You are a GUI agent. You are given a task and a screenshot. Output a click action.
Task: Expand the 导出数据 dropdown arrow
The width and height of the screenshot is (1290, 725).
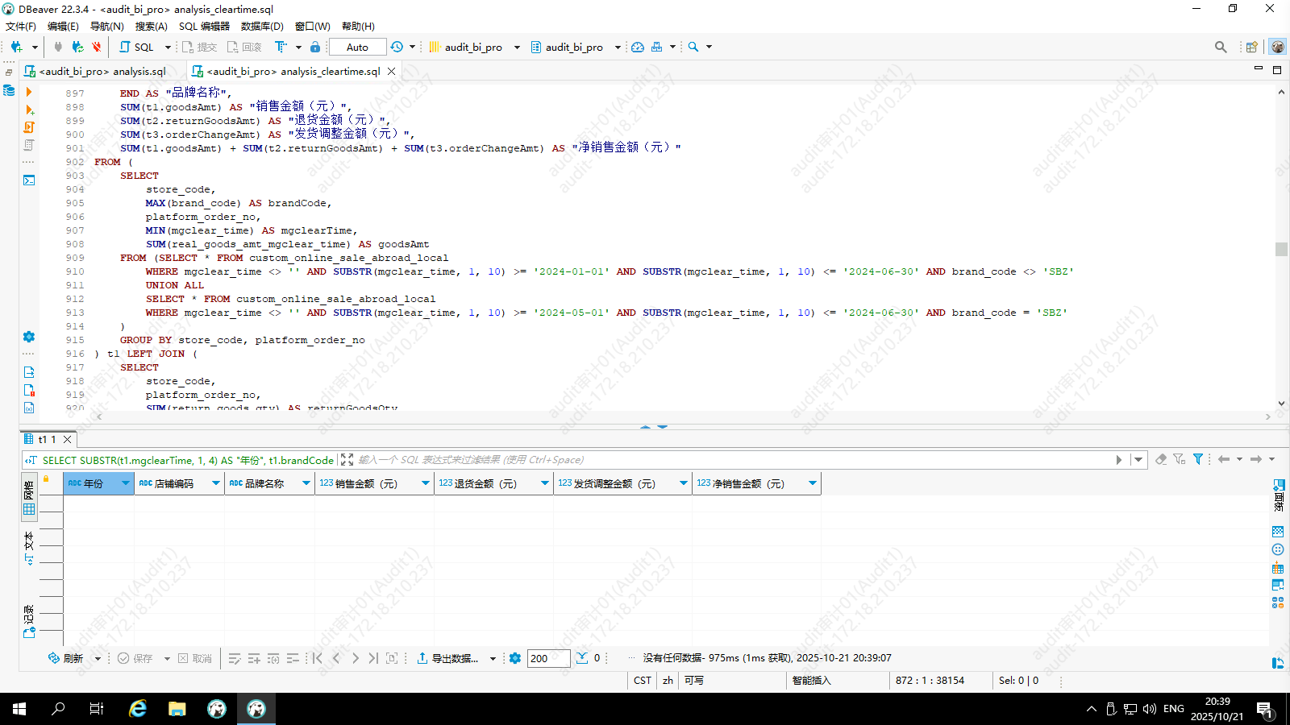(493, 659)
